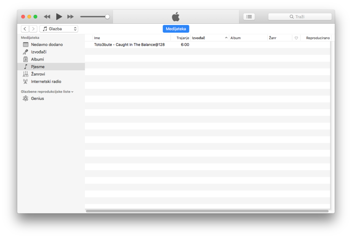Image resolution: width=352 pixels, height=238 pixels.
Task: Select the Medijateka tab
Action: [176, 29]
